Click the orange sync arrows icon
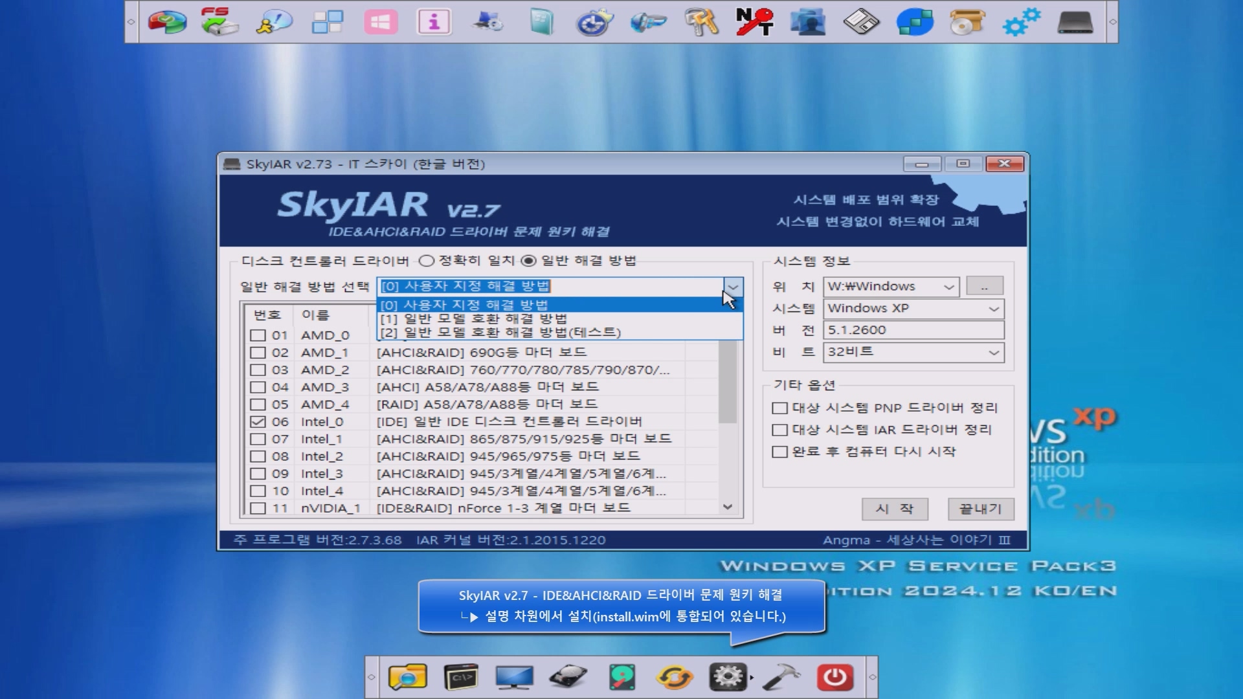The image size is (1243, 699). tap(675, 677)
